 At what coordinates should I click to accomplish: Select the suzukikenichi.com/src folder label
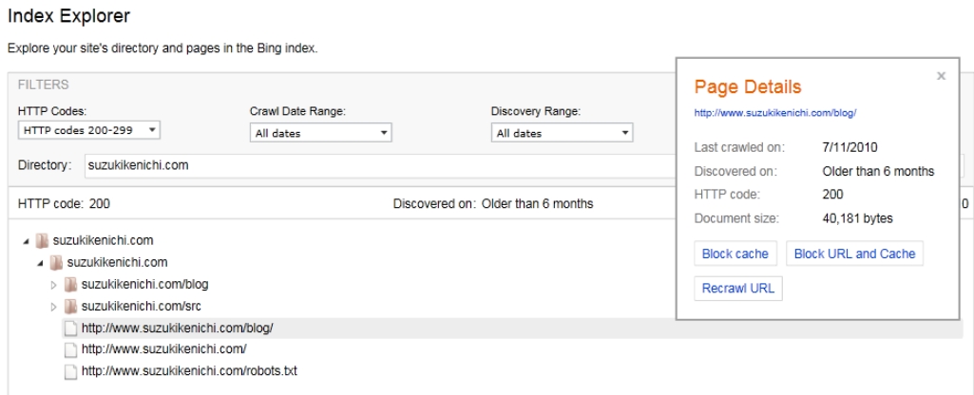[141, 306]
